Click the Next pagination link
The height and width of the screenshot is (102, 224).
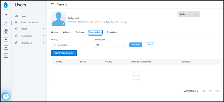click(217, 91)
